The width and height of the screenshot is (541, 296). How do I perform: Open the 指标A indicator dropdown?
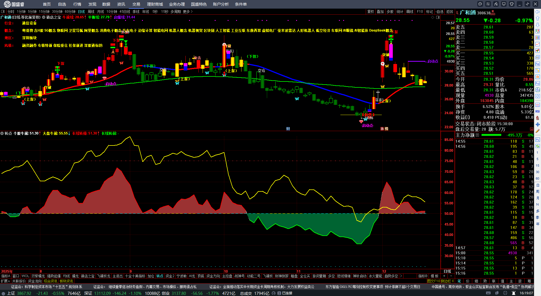click(x=6, y=276)
